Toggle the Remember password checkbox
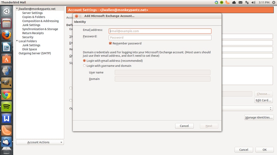Viewport: 277px width, 155px height. [110, 43]
